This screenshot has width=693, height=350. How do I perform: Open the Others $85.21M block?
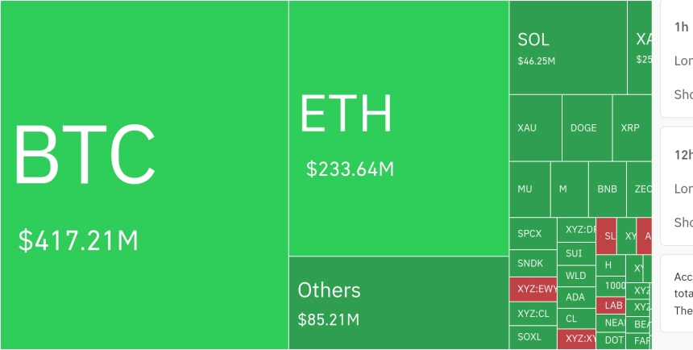coord(399,303)
